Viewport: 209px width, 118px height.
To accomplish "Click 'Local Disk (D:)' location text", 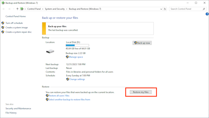I will point(73,42).
